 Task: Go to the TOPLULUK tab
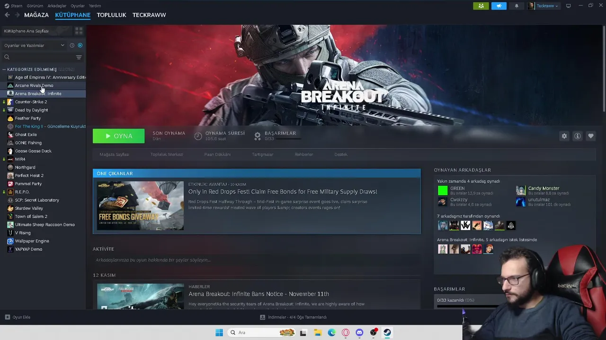coord(111,15)
